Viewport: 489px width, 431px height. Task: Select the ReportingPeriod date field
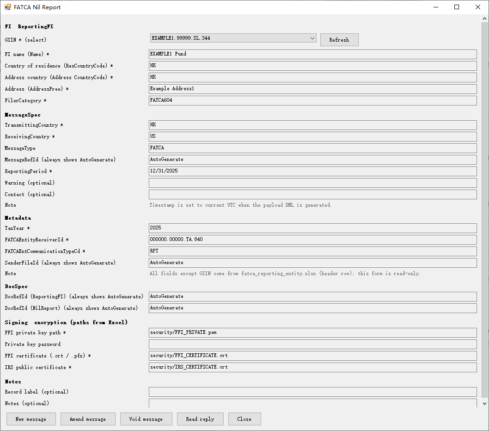pos(312,171)
